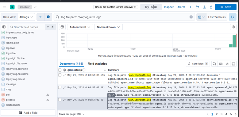Open the Alerts menu item

coord(181,7)
